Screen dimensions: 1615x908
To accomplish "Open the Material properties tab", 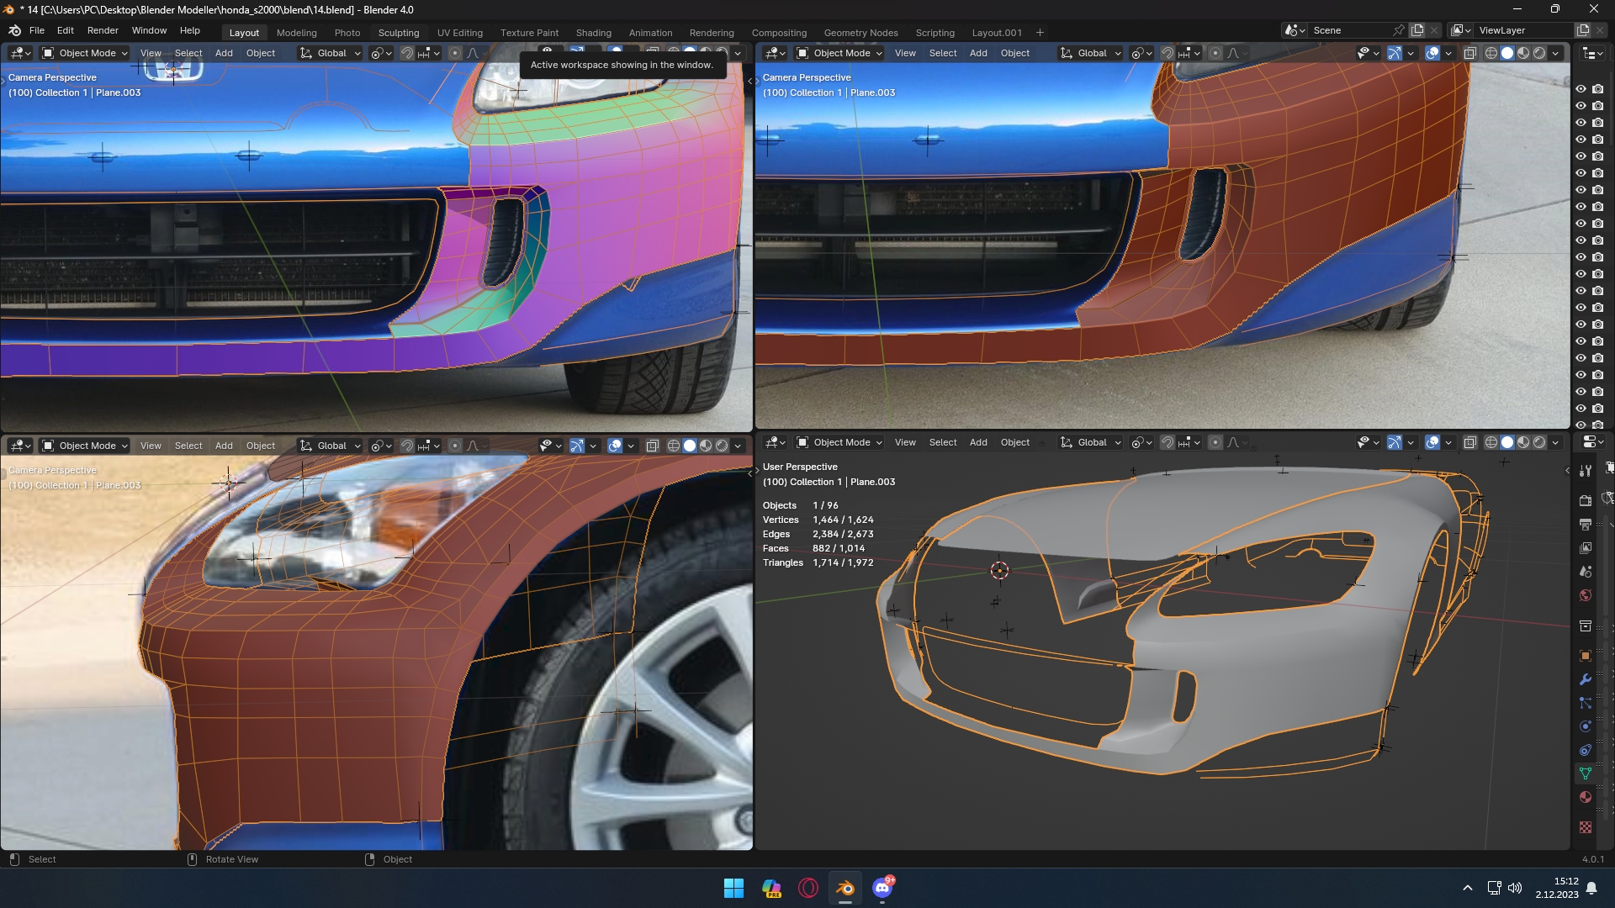I will pyautogui.click(x=1586, y=797).
